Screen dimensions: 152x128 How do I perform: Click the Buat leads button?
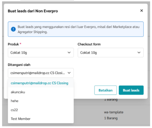[x=131, y=90]
